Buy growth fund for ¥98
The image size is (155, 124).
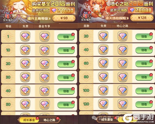click(x=64, y=18)
